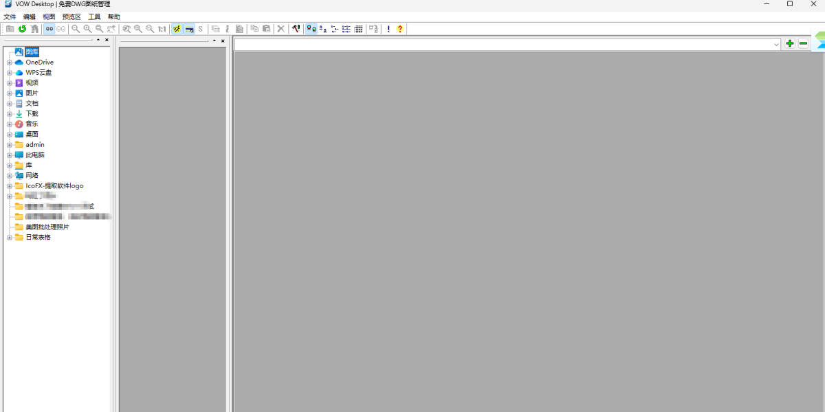This screenshot has height=412, width=825.
Task: Click the green refresh icon in toolbar
Action: (x=22, y=29)
